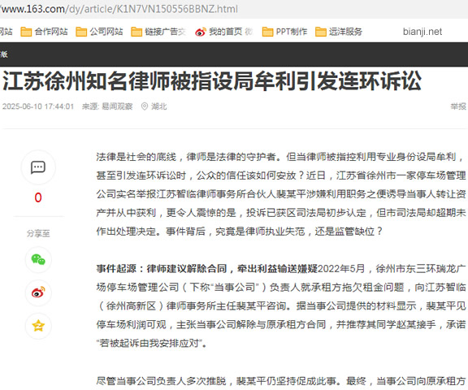Expand the 远洋服务 bookmark folder

click(339, 32)
